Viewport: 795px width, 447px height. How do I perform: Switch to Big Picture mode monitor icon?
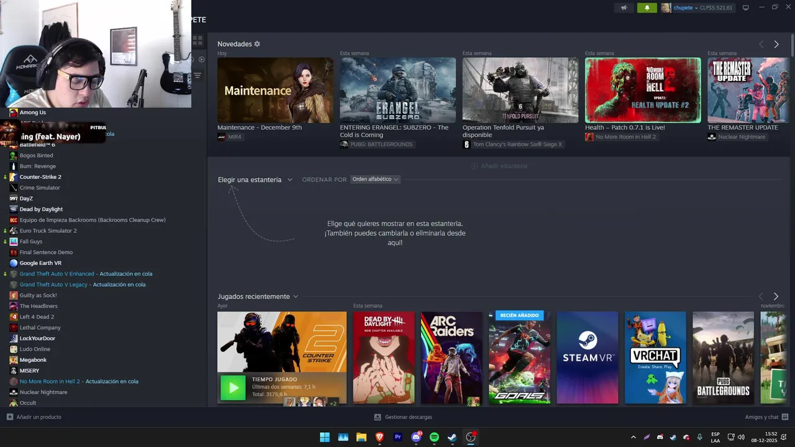(746, 7)
